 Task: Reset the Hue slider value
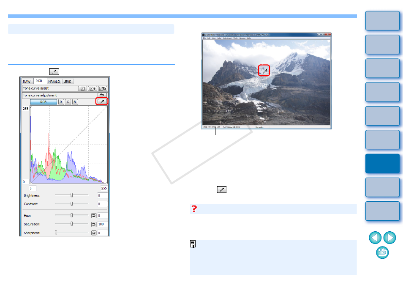(x=94, y=216)
